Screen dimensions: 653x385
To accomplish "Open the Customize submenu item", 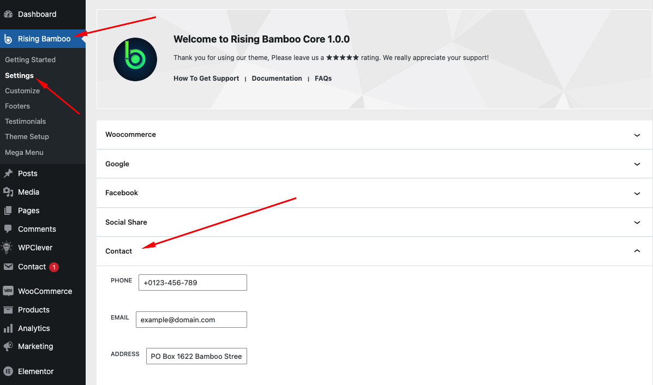I will pos(22,91).
